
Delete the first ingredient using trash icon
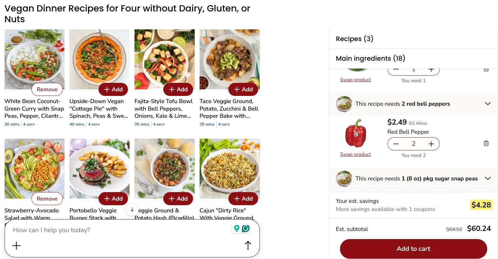[486, 69]
